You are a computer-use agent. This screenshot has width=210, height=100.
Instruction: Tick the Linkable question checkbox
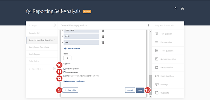click(65, 72)
